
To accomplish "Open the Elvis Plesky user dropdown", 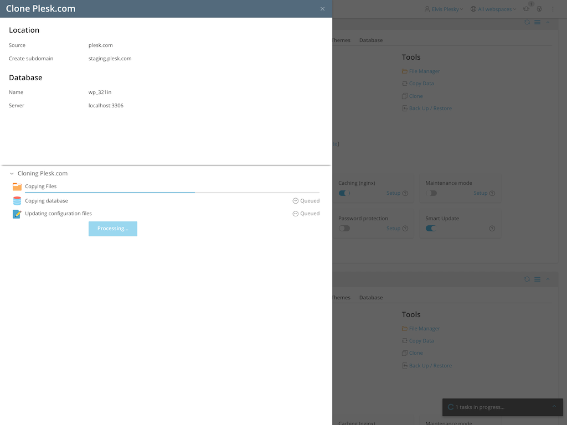I will tap(444, 9).
